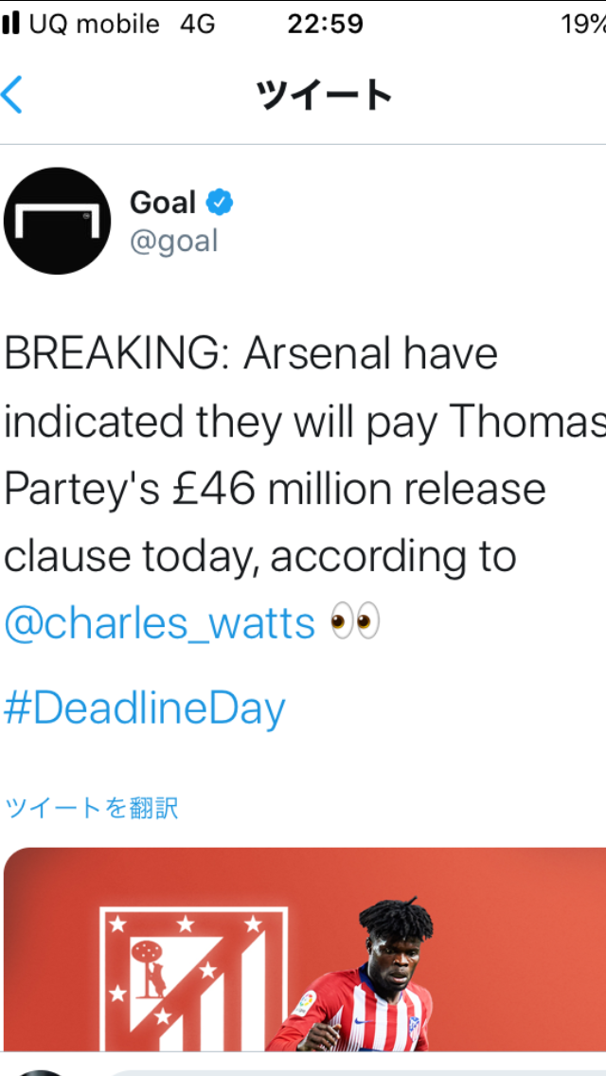Tap the 19% battery indicator
The height and width of the screenshot is (1076, 606).
pos(582,25)
